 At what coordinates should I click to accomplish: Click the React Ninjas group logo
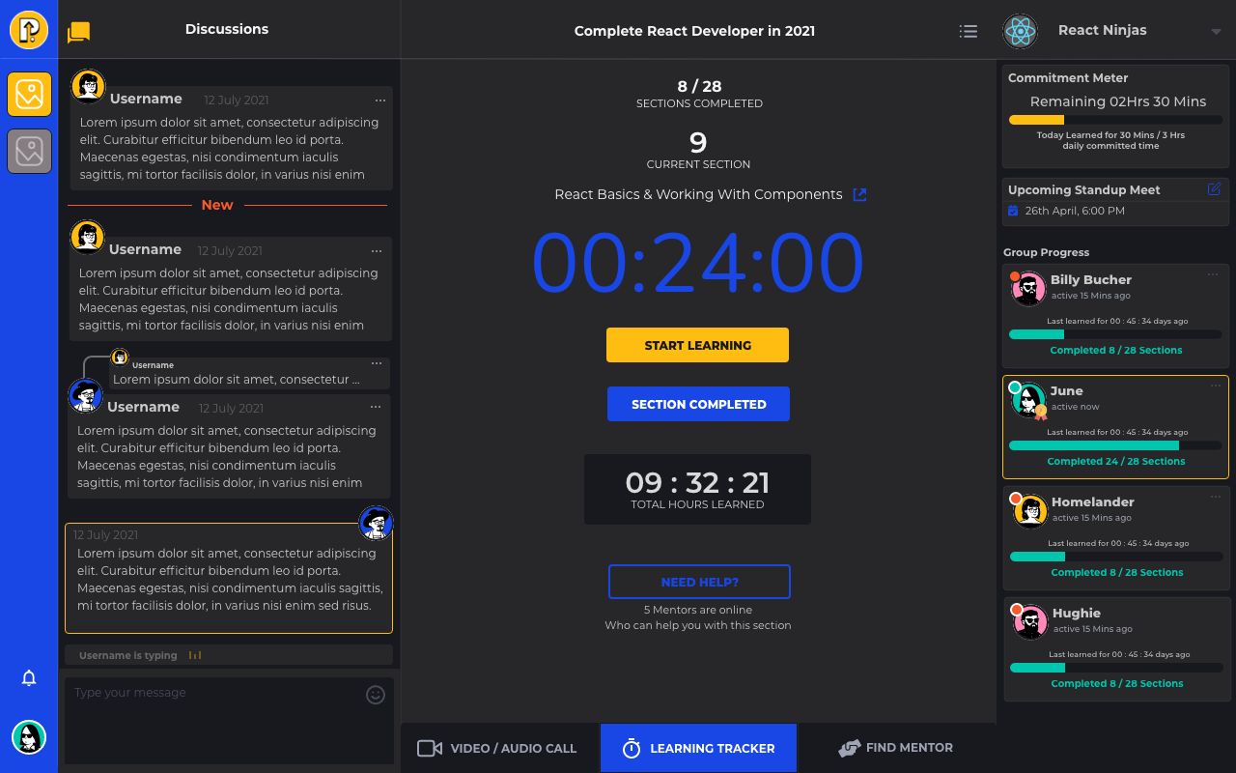tap(1020, 31)
